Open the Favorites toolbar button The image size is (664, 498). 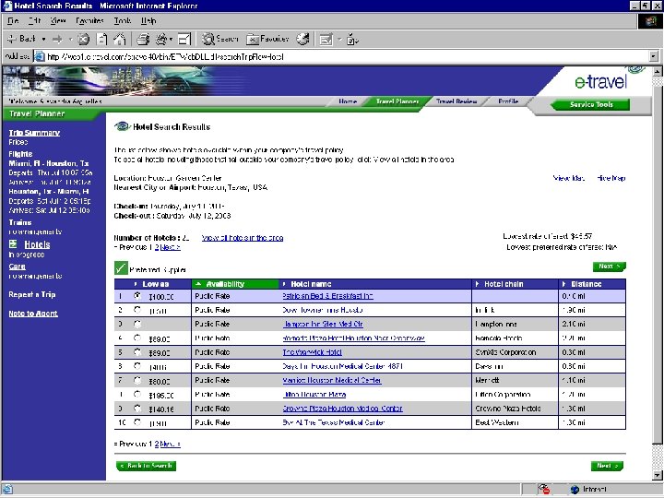[x=267, y=39]
